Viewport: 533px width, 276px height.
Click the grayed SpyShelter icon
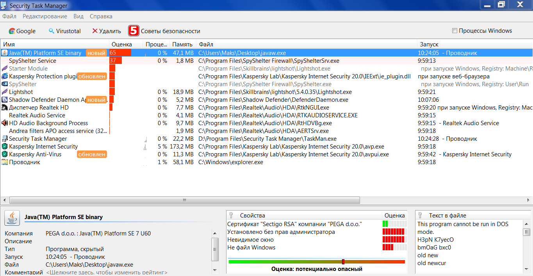pyautogui.click(x=5, y=84)
